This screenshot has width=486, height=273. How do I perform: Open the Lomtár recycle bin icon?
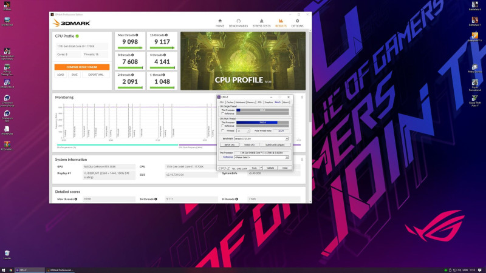7,255
